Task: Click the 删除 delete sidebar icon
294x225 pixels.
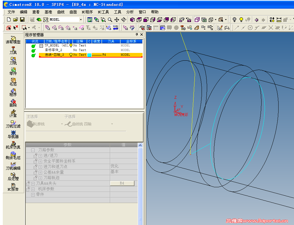Action: point(13,103)
